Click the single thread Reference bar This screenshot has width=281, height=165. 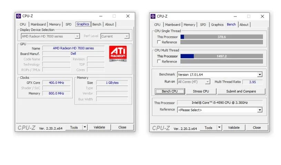[x=222, y=42]
